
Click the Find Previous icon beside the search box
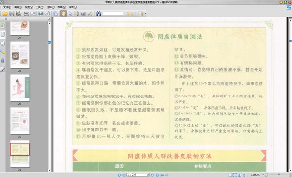pyautogui.click(x=127, y=14)
